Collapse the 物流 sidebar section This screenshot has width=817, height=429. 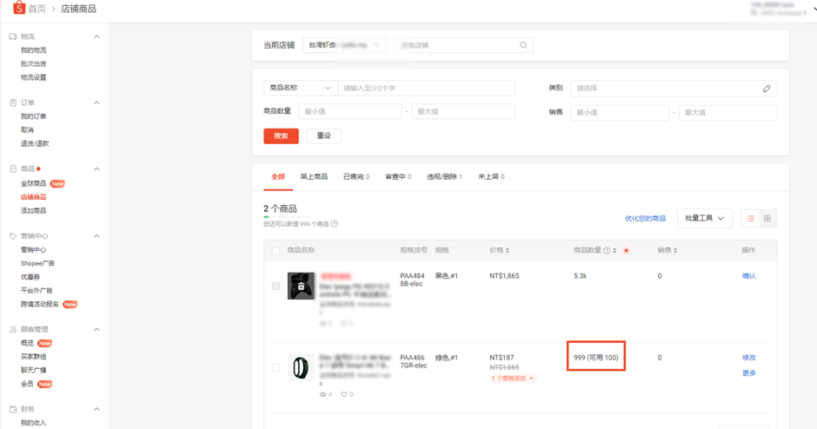[96, 36]
